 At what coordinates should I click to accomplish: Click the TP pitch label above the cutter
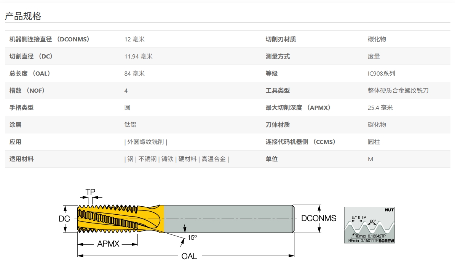pyautogui.click(x=90, y=192)
